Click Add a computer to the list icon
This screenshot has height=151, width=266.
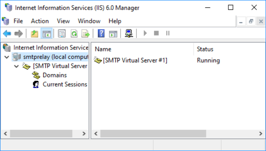(x=129, y=33)
